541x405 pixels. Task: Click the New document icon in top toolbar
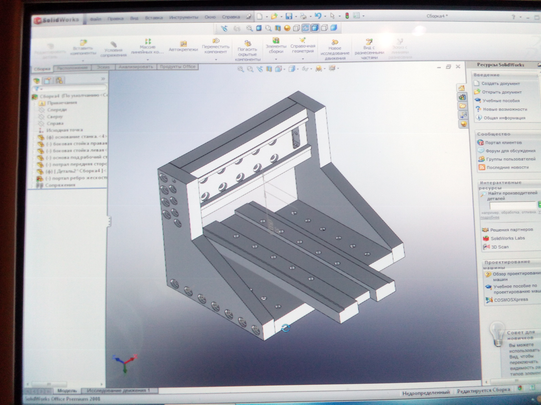[259, 16]
